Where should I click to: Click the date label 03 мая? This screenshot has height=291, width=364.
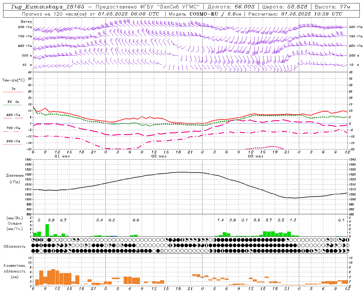coord(256,156)
